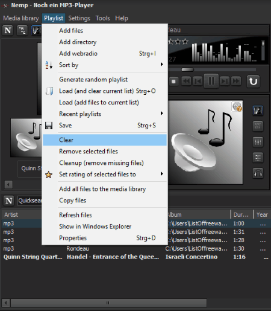The height and width of the screenshot is (311, 271).
Task: Choose Refresh files
Action: click(105, 215)
